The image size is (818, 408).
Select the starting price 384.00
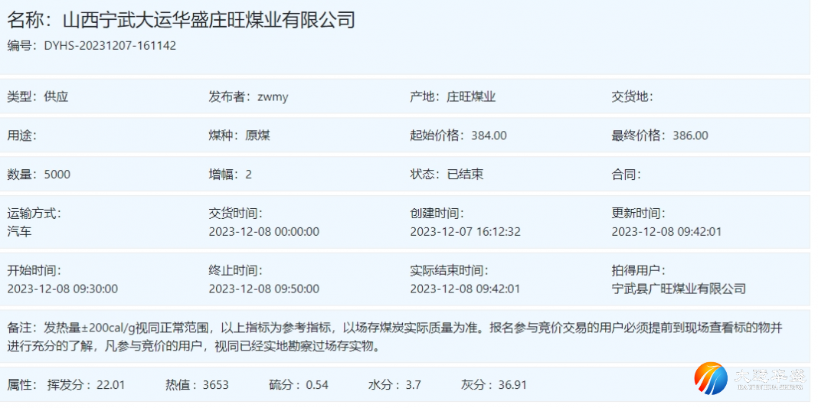(489, 135)
